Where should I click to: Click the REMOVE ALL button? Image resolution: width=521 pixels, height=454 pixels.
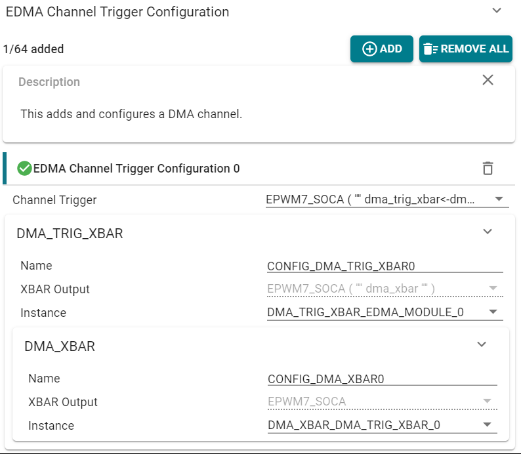(x=465, y=49)
